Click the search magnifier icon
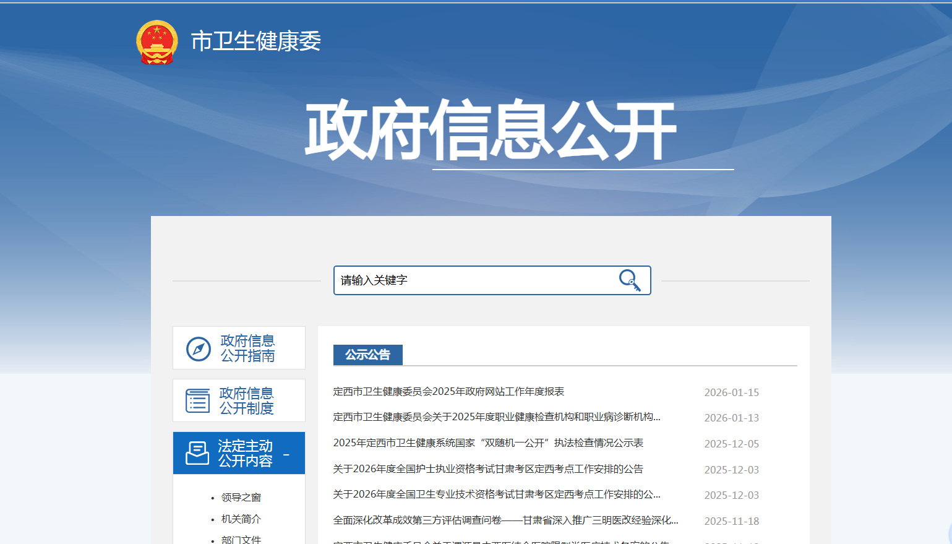 coord(629,280)
